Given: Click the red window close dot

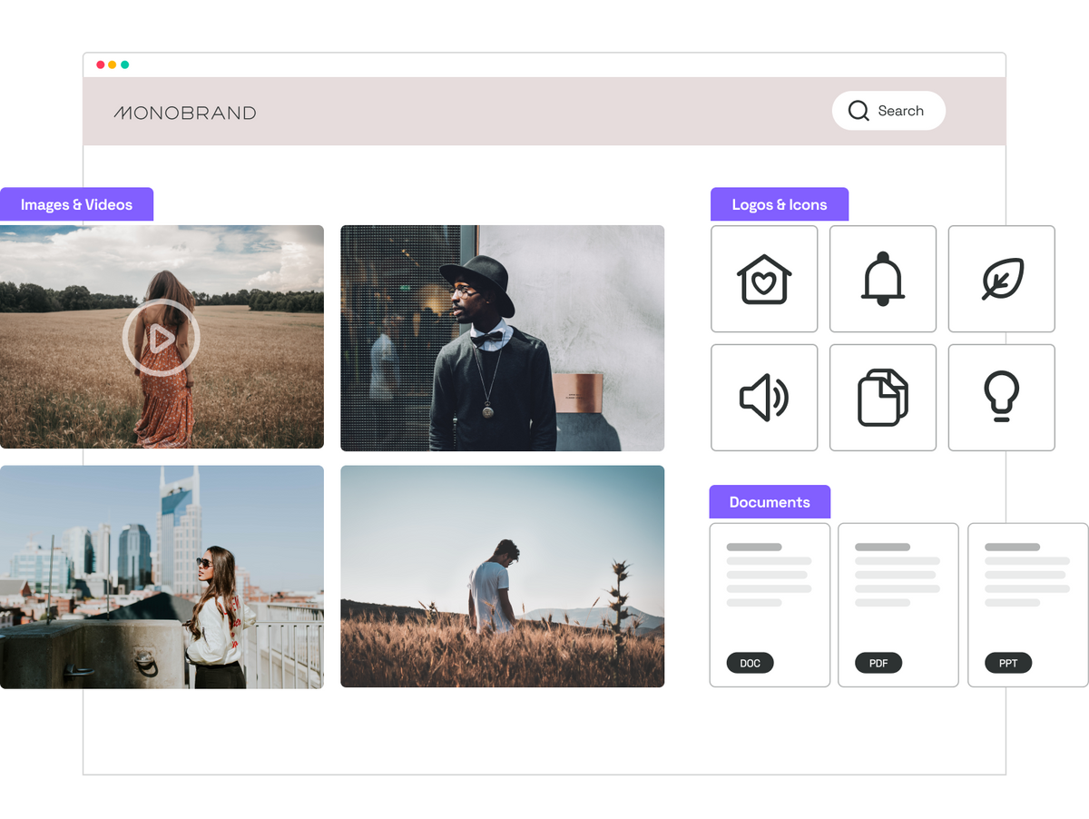Looking at the screenshot, I should (100, 64).
